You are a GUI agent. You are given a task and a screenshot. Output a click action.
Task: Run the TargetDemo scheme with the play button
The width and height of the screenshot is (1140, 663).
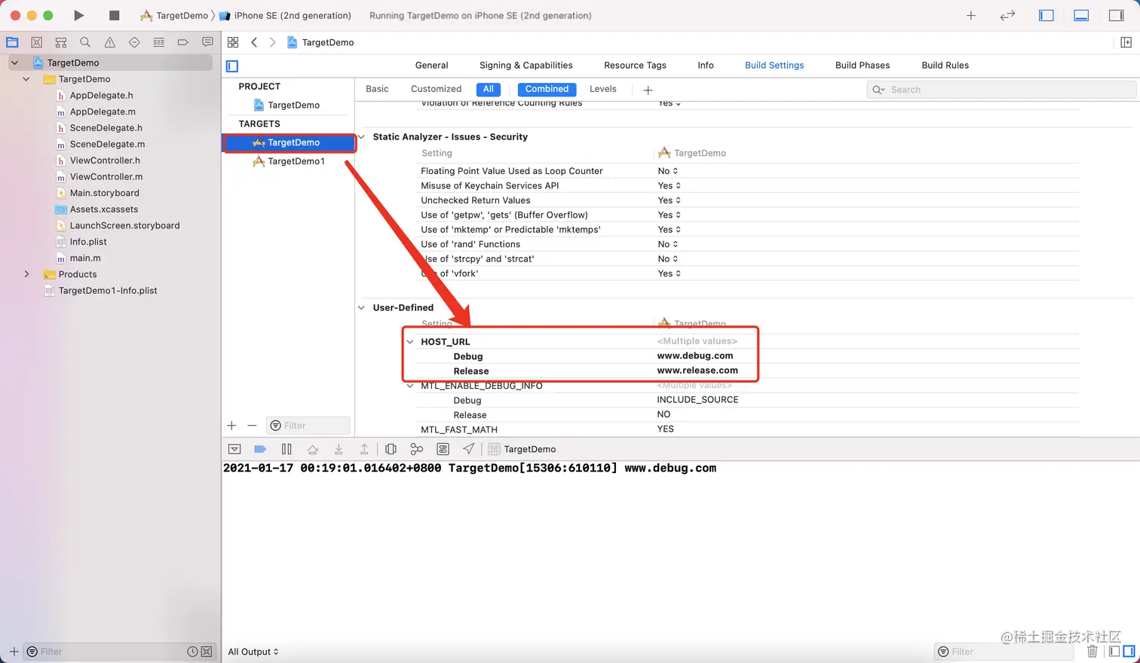pyautogui.click(x=79, y=15)
